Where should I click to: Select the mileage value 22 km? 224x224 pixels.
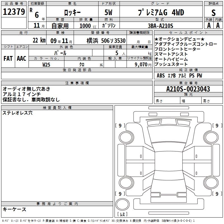pyautogui.click(x=39, y=40)
